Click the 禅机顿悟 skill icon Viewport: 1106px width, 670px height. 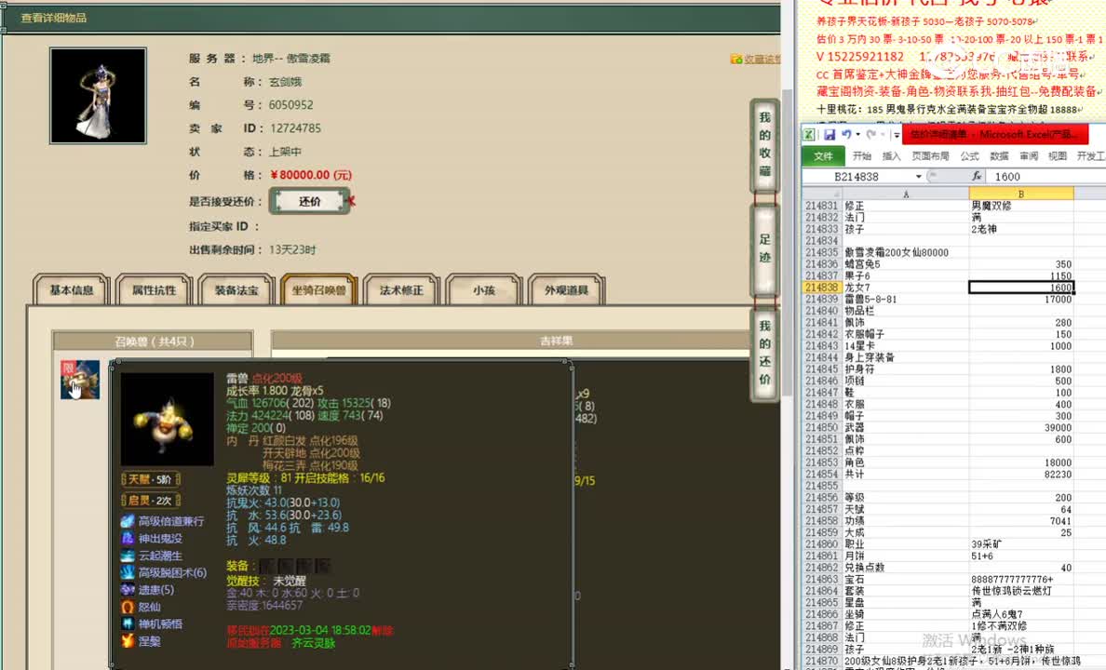[x=128, y=623]
